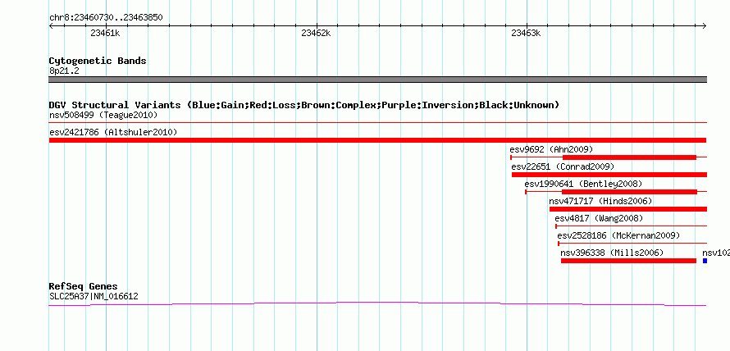Click the 8p21.2 band label

pyautogui.click(x=64, y=71)
